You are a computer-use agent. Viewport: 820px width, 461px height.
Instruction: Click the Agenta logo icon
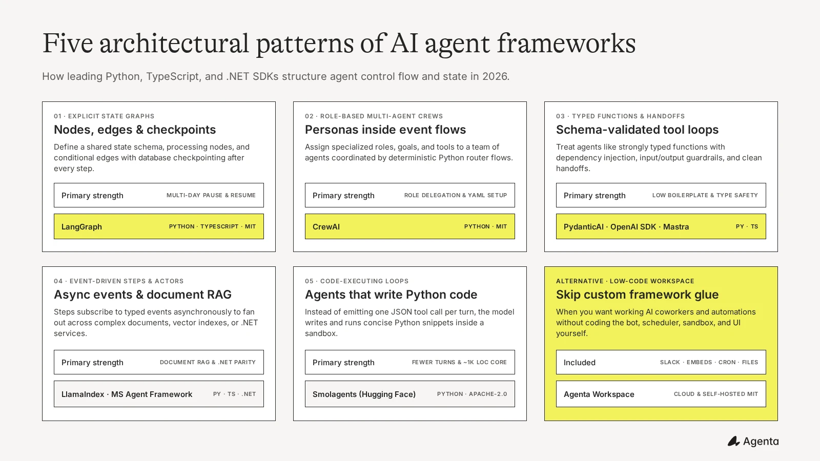tap(733, 441)
